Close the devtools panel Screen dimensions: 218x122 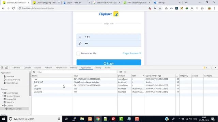click(215, 68)
